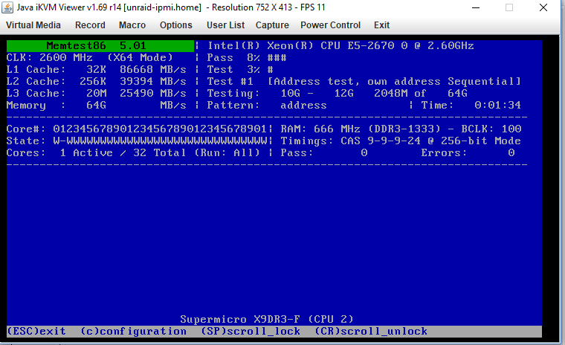This screenshot has height=345, width=565.
Task: Click the L2 Cache 256K line
Action: coord(96,82)
